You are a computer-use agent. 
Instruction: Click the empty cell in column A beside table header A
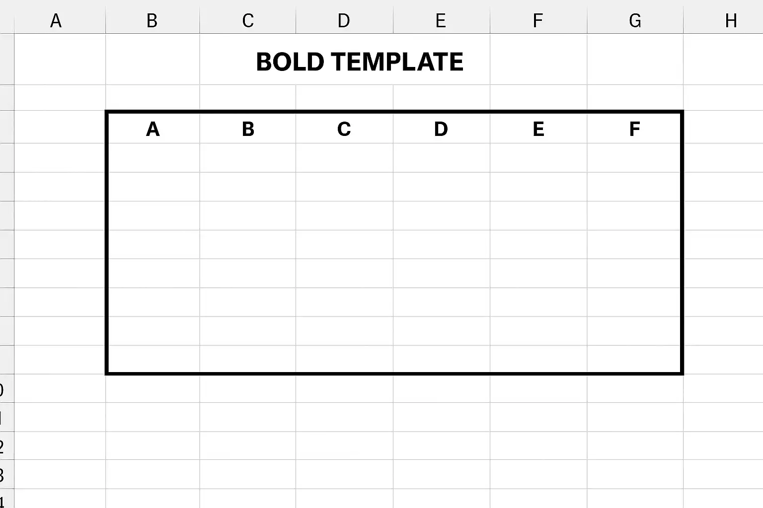click(60, 127)
